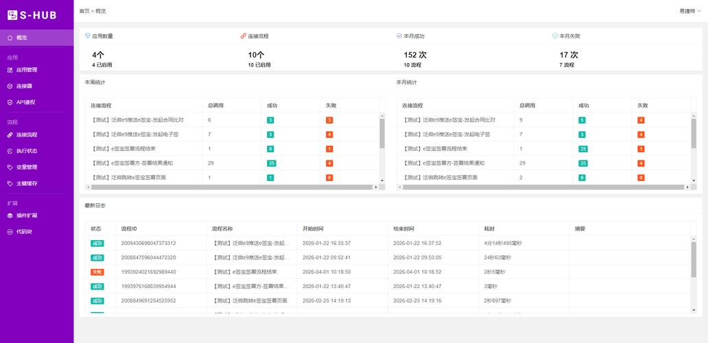Click up arrow of 最新日志 scrollbar

694,239
